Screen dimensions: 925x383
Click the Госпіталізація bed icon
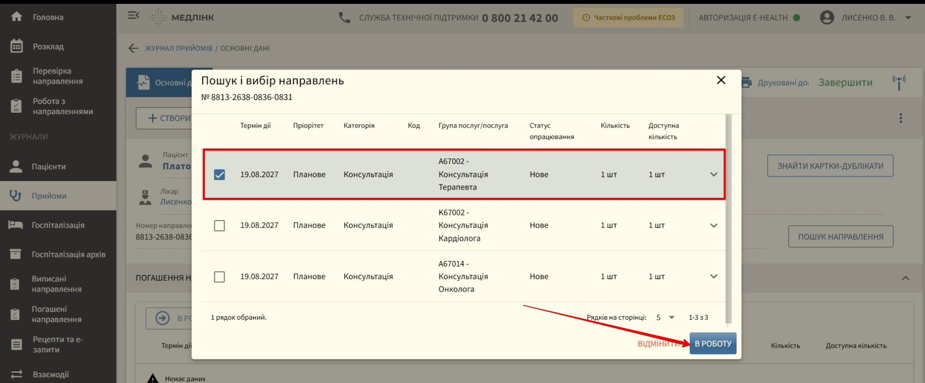(x=15, y=225)
